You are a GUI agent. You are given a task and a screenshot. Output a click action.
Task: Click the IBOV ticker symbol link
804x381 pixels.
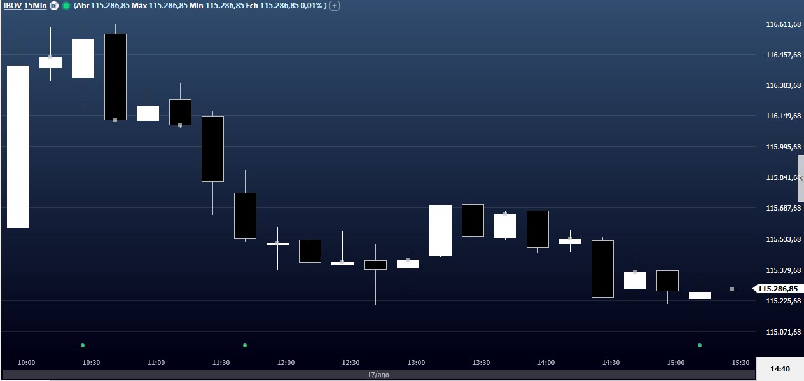[x=11, y=6]
